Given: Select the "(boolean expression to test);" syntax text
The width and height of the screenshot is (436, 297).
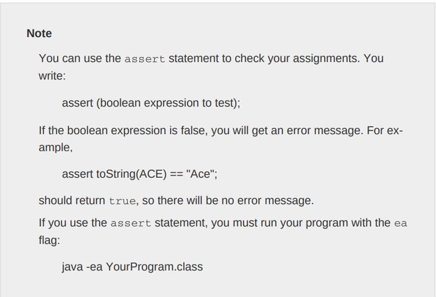Looking at the screenshot, I should [x=169, y=103].
